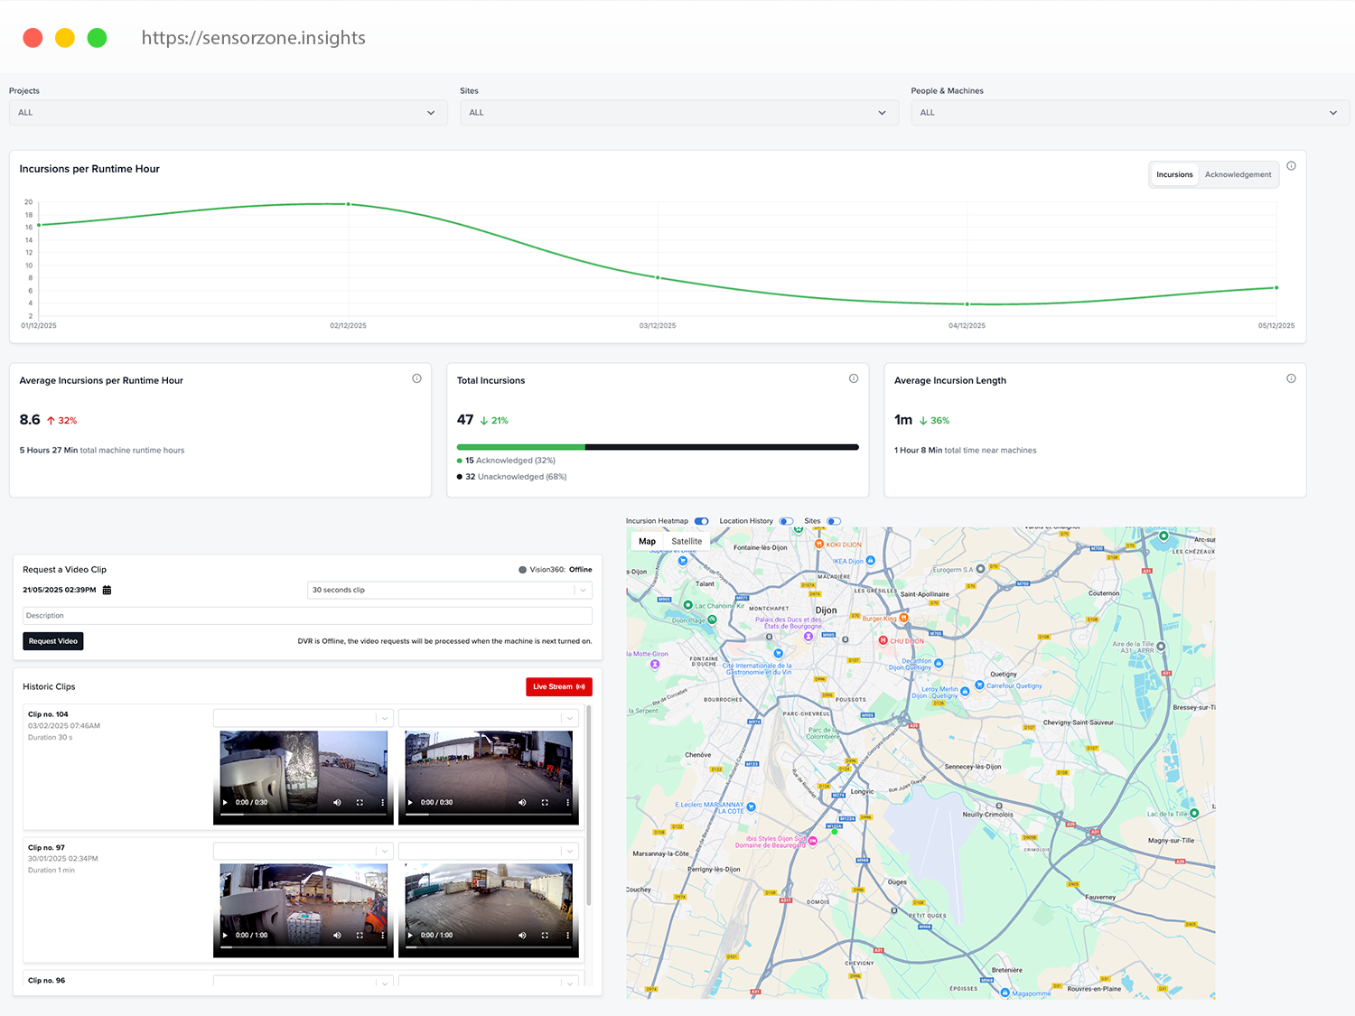Play the right video of Clip no. 104
1355x1016 pixels.
[410, 802]
